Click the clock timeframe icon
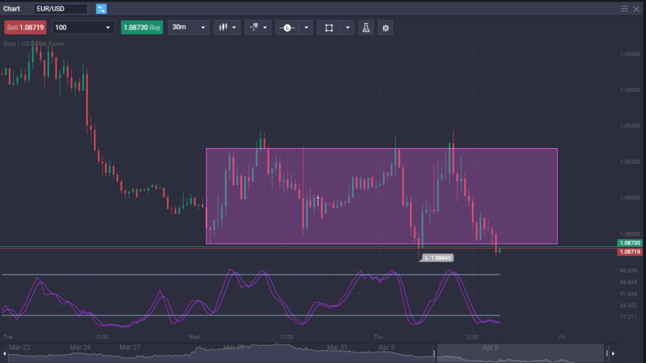 [287, 27]
